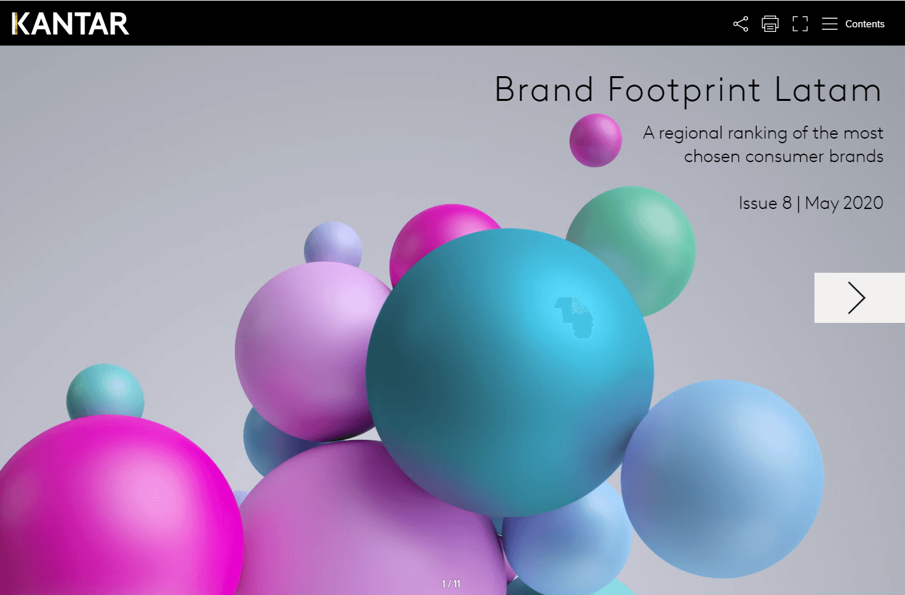Click the Issue 8 | May 2020 text
905x595 pixels.
click(x=811, y=203)
